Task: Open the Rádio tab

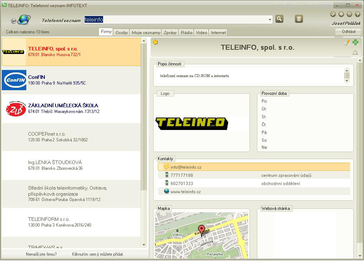Action: (x=187, y=32)
